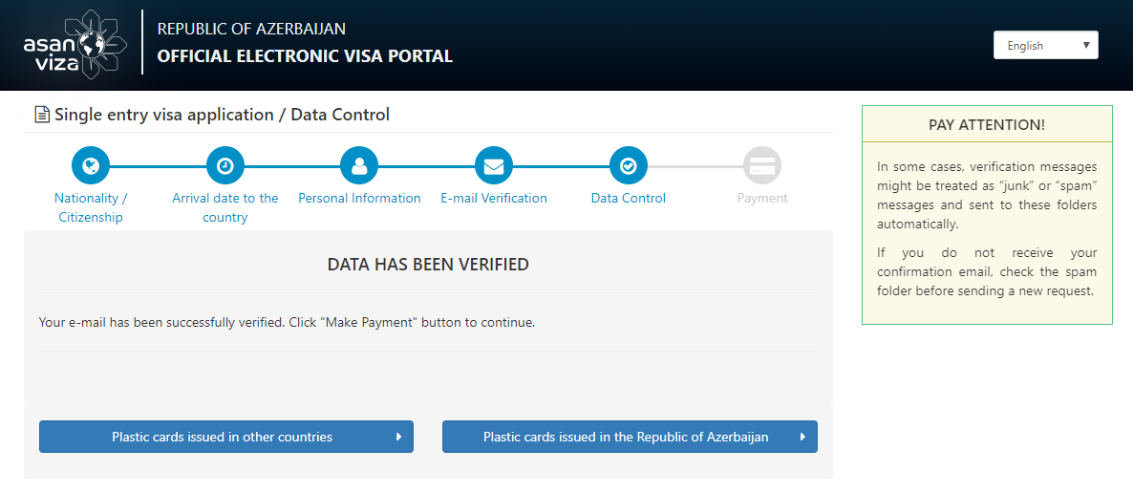Open E-mail Verification step label
The width and height of the screenshot is (1133, 493).
pos(494,198)
